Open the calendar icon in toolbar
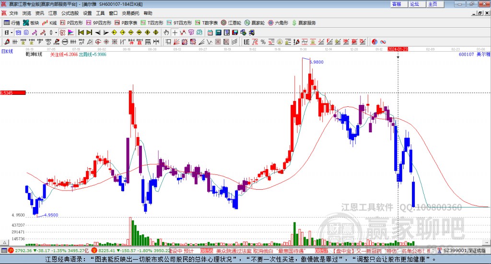This screenshot has height=264, width=491. tap(210, 33)
